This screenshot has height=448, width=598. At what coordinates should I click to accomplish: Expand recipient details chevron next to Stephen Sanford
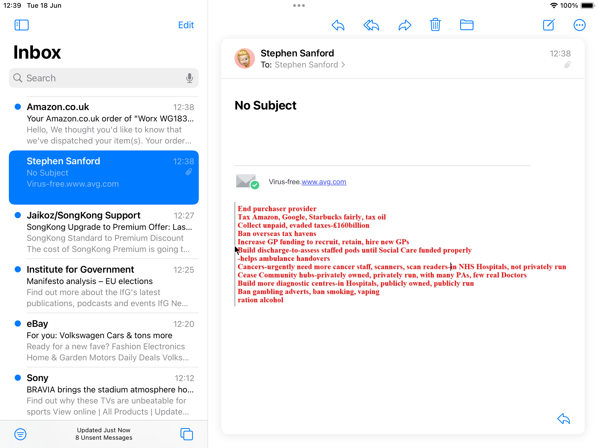coord(343,65)
